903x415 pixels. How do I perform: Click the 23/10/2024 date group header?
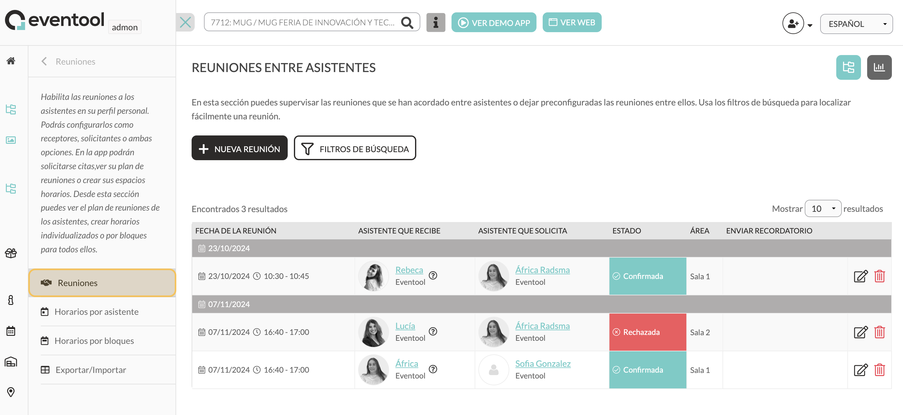pyautogui.click(x=541, y=248)
